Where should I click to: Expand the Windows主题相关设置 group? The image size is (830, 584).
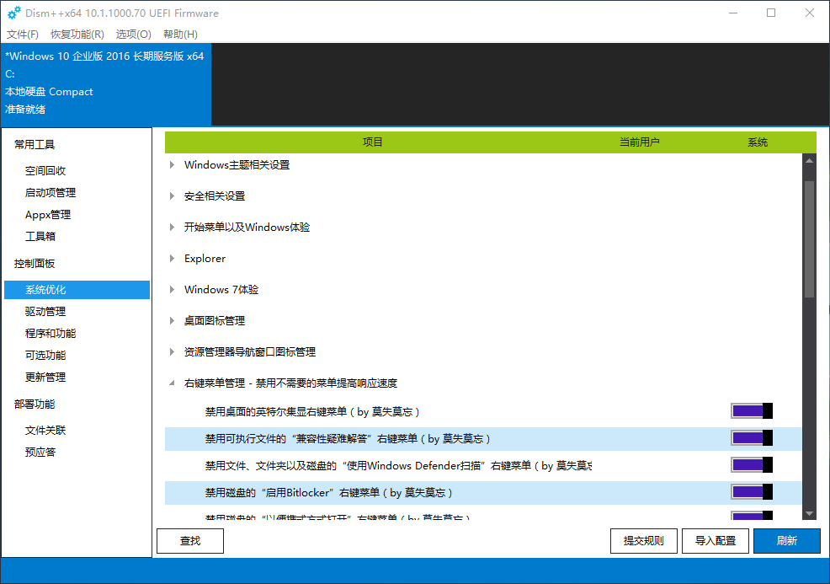pos(173,165)
